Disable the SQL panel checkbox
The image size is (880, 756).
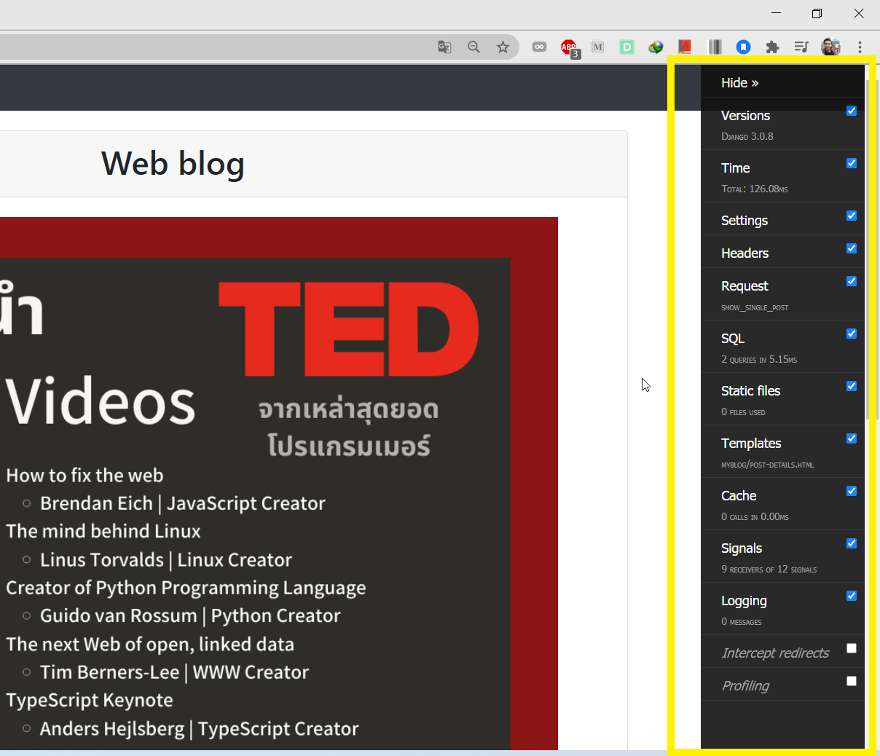[852, 334]
